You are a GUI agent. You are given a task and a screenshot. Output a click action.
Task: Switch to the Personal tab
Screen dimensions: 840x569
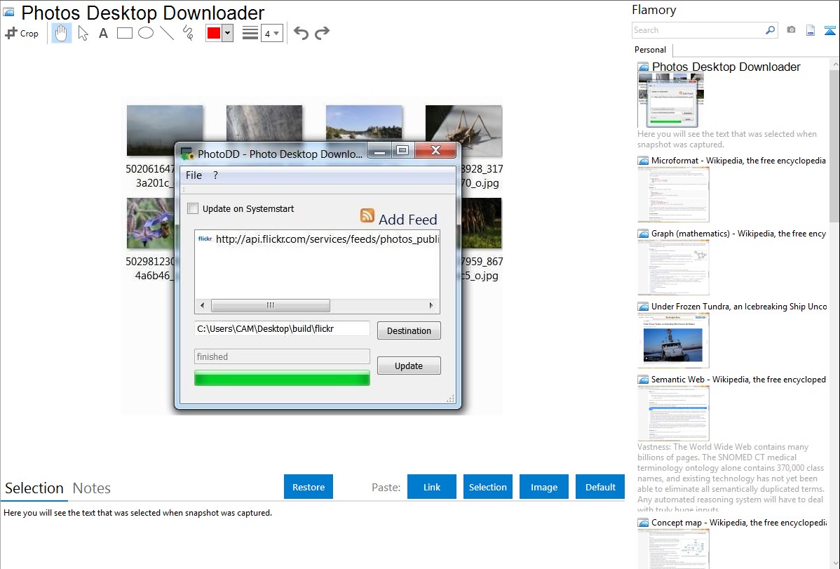tap(651, 50)
